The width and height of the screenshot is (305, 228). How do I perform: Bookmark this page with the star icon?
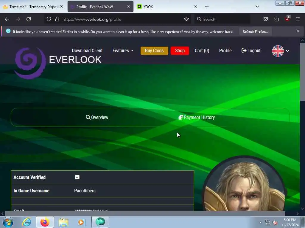tap(186, 19)
